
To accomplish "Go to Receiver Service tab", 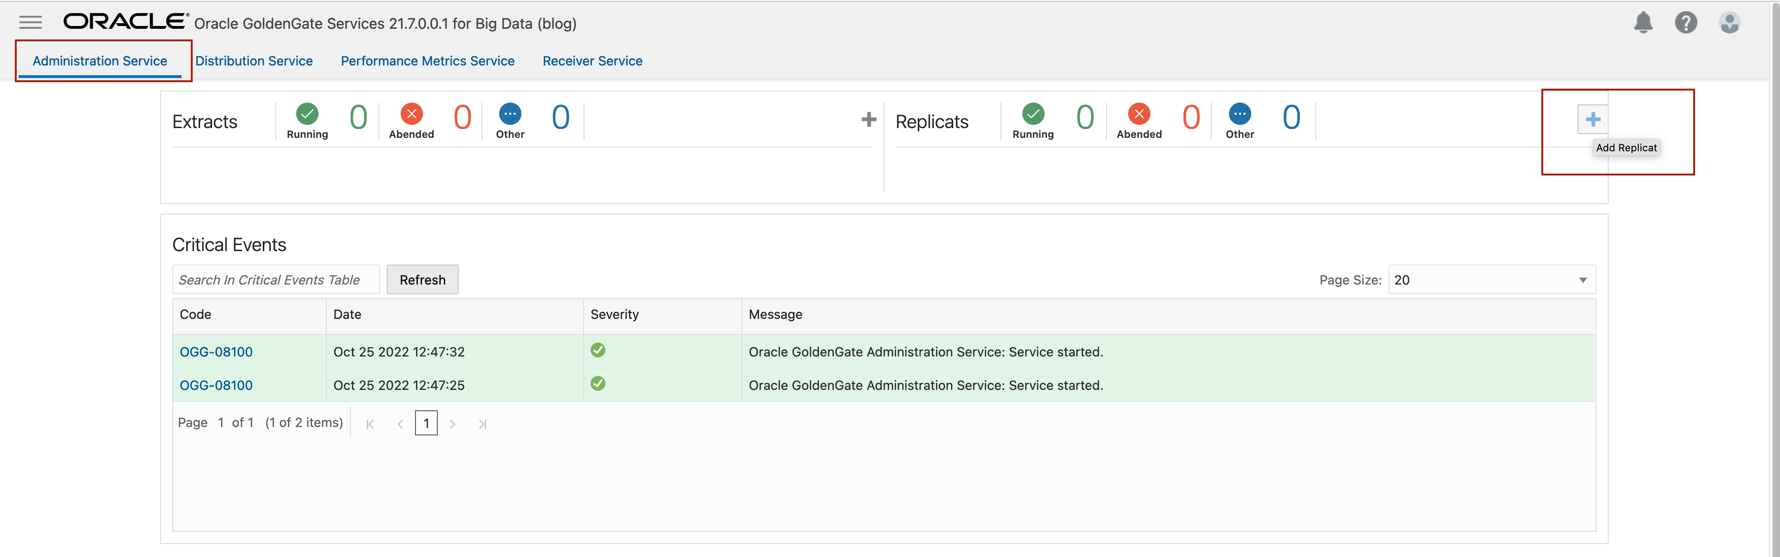I will (592, 61).
